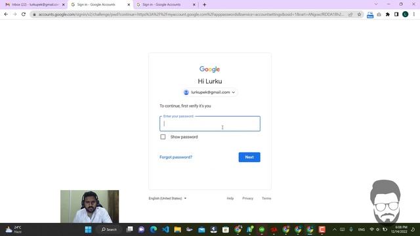Go back to the previous page
The width and height of the screenshot is (420, 236).
tap(6, 14)
